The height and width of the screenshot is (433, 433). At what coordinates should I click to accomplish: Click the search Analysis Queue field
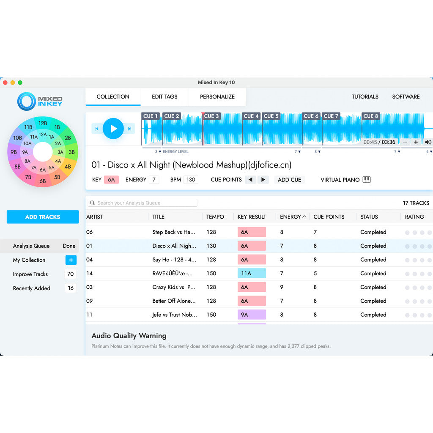(143, 203)
